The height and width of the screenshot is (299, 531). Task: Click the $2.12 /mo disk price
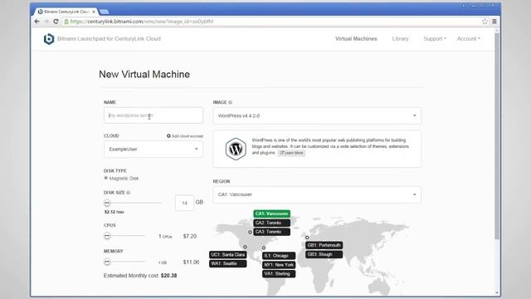(114, 212)
